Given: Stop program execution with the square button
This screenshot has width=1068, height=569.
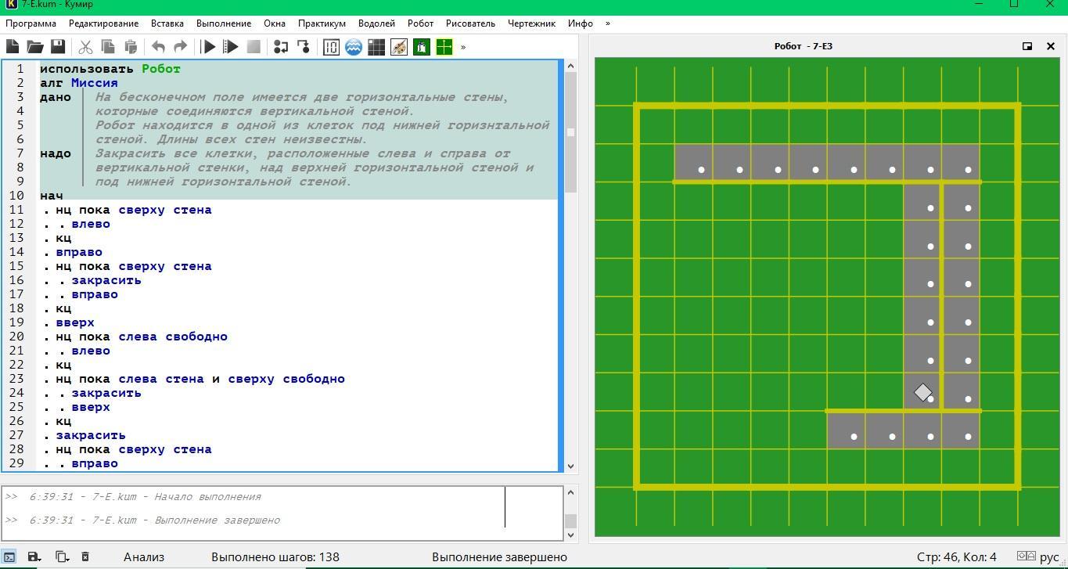Looking at the screenshot, I should pyautogui.click(x=254, y=47).
